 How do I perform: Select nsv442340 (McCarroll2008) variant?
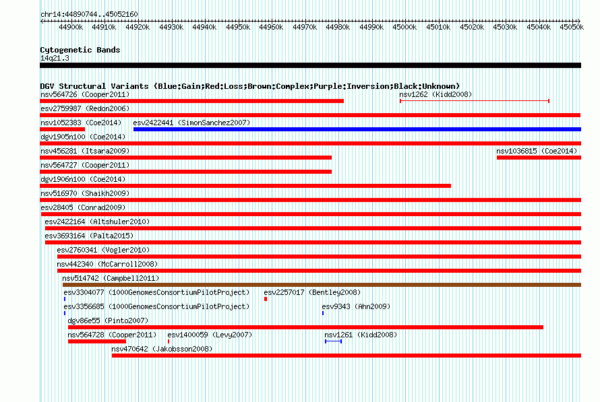point(107,264)
